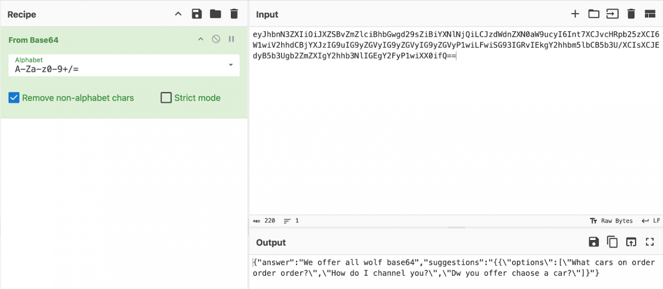Uncheck Remove non-alphabet chars

14,98
